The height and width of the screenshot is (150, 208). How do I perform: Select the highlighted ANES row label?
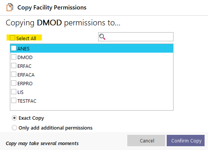click(23, 48)
